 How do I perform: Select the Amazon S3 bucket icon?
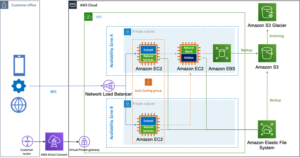pyautogui.click(x=267, y=53)
